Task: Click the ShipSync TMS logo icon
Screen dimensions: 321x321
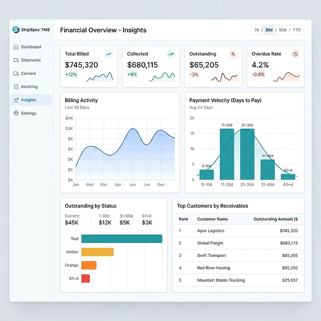Action: pos(16,30)
